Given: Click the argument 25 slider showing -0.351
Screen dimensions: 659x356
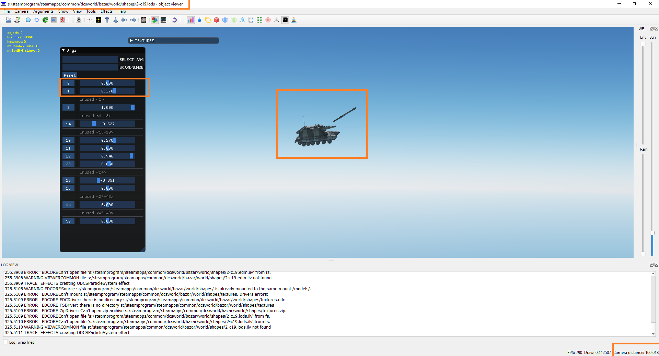Looking at the screenshot, I should click(x=107, y=180).
